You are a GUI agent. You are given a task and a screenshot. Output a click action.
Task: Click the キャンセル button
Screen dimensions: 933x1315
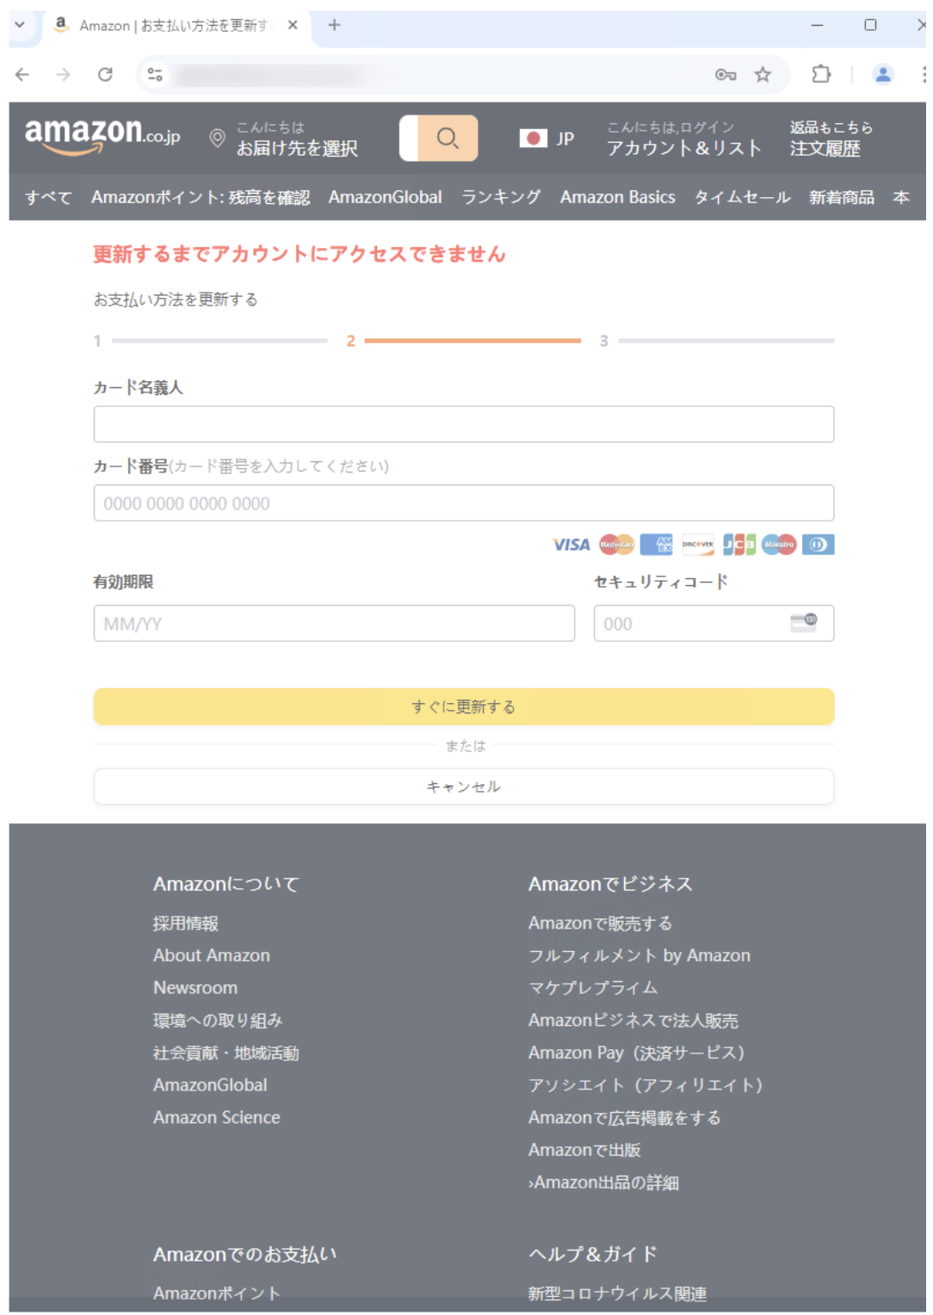[464, 787]
